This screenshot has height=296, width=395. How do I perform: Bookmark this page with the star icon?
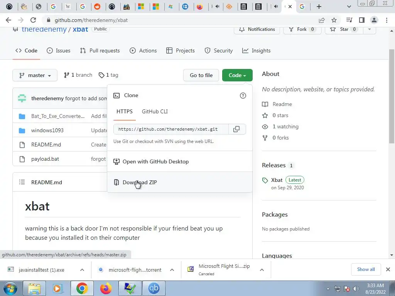(334, 20)
